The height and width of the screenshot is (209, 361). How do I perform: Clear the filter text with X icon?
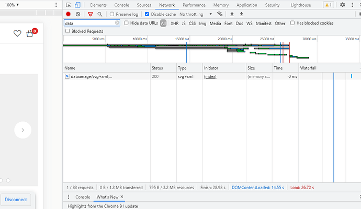(x=117, y=23)
